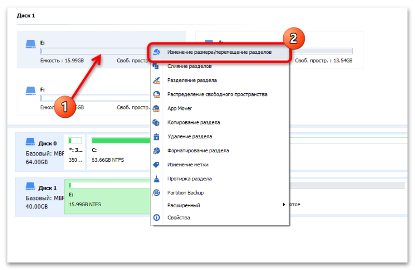Click the Allocate free space icon
Screen dimensions: 415x270
[157, 94]
